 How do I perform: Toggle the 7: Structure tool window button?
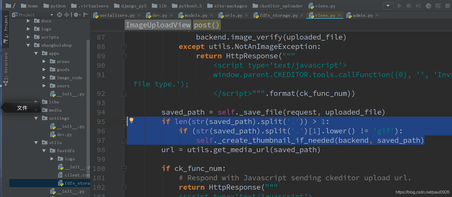(x=6, y=69)
